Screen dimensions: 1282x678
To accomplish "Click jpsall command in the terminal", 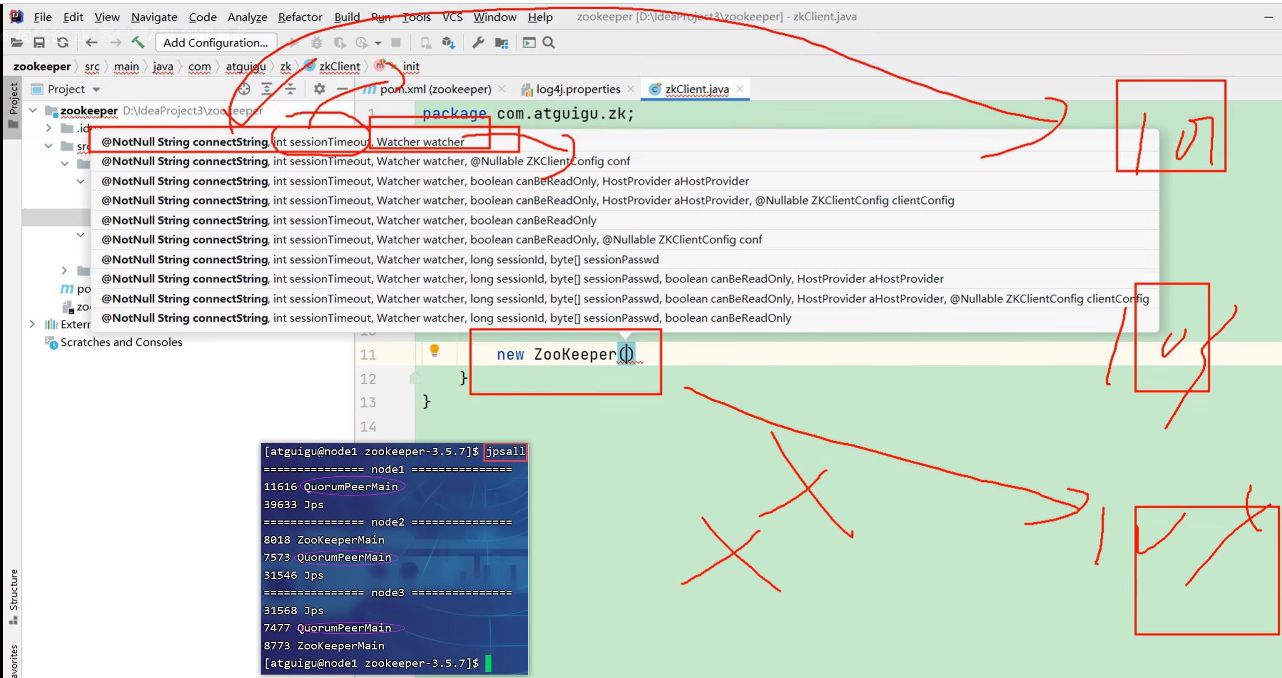I will click(505, 452).
